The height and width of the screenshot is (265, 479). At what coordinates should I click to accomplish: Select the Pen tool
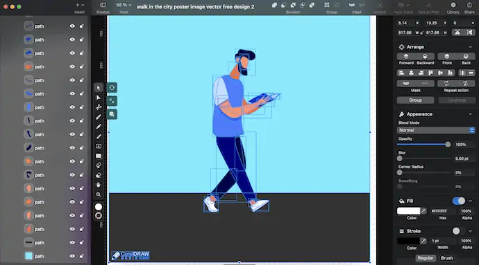99,117
